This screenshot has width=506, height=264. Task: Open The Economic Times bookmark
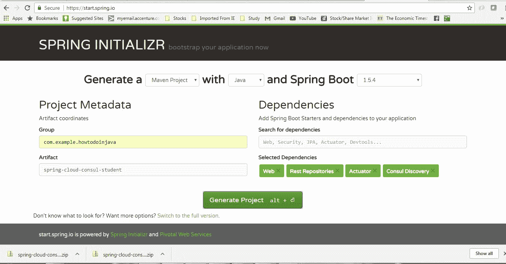(403, 18)
